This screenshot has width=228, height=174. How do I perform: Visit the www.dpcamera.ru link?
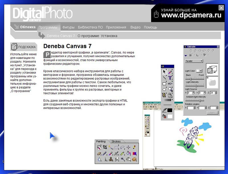191,15
